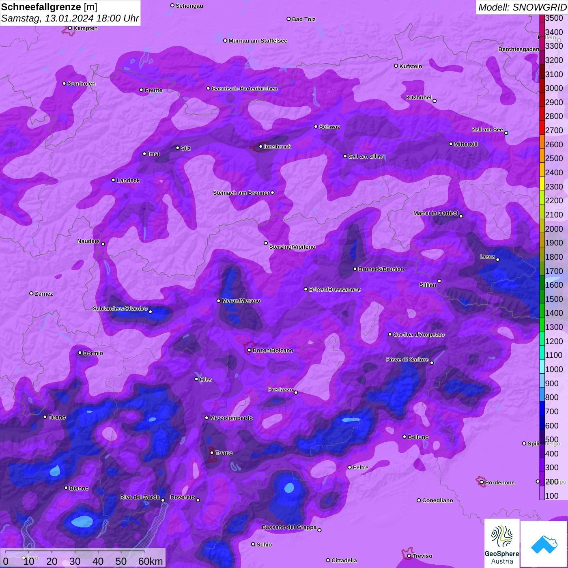The image size is (568, 568).
Task: Click the Sonthofen location dot
Action: tap(64, 83)
